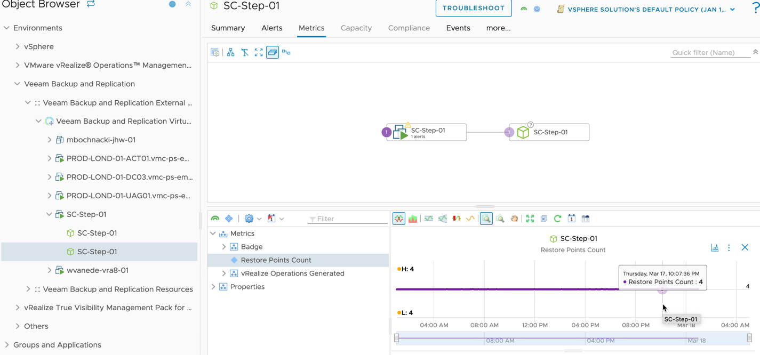This screenshot has height=355, width=760.
Task: Click the Capacity tab
Action: tap(356, 28)
